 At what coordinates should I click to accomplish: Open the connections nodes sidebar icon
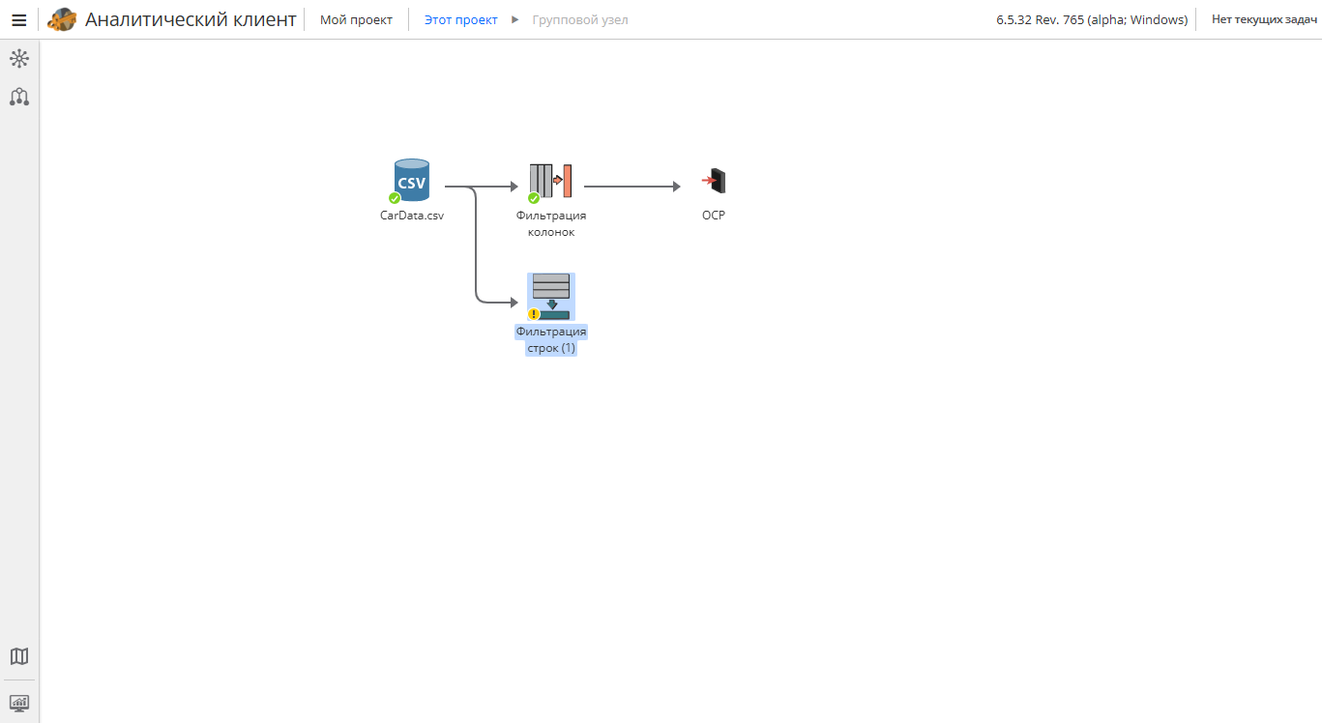[x=19, y=97]
